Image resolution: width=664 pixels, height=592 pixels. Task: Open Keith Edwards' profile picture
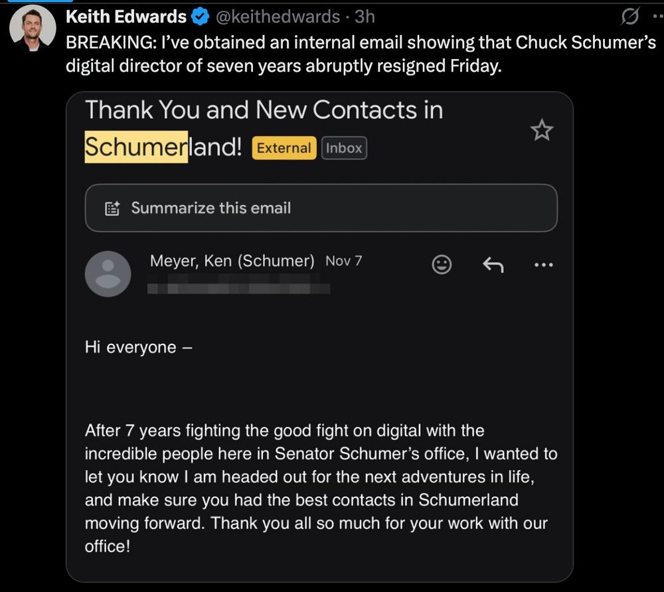pyautogui.click(x=33, y=28)
